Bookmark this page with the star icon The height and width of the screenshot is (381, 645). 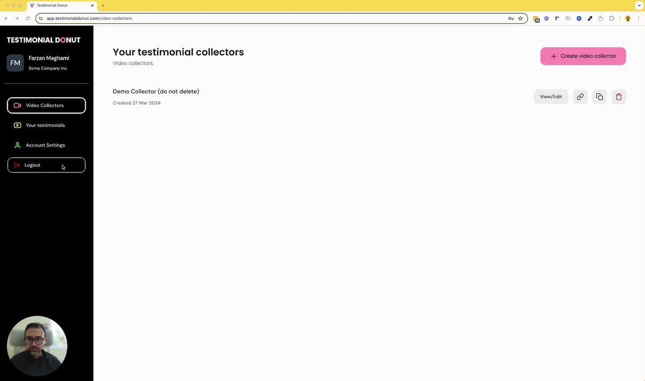(521, 19)
